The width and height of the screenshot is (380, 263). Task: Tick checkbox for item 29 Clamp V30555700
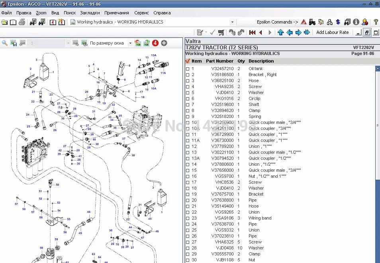point(188,254)
